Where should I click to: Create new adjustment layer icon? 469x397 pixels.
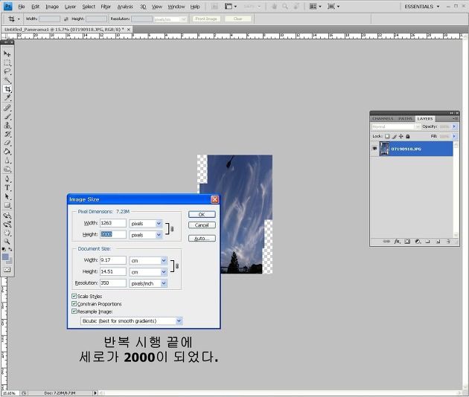[x=418, y=242]
